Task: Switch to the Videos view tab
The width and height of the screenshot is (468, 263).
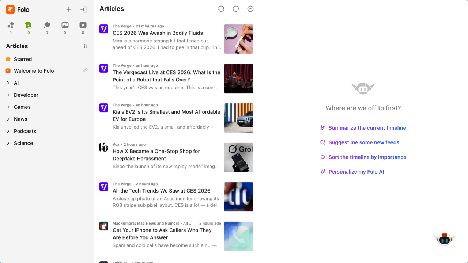Action: pos(83,28)
